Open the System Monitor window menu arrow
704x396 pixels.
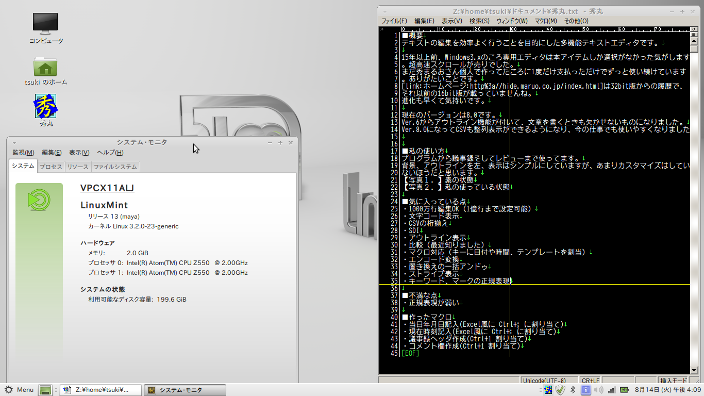point(14,142)
